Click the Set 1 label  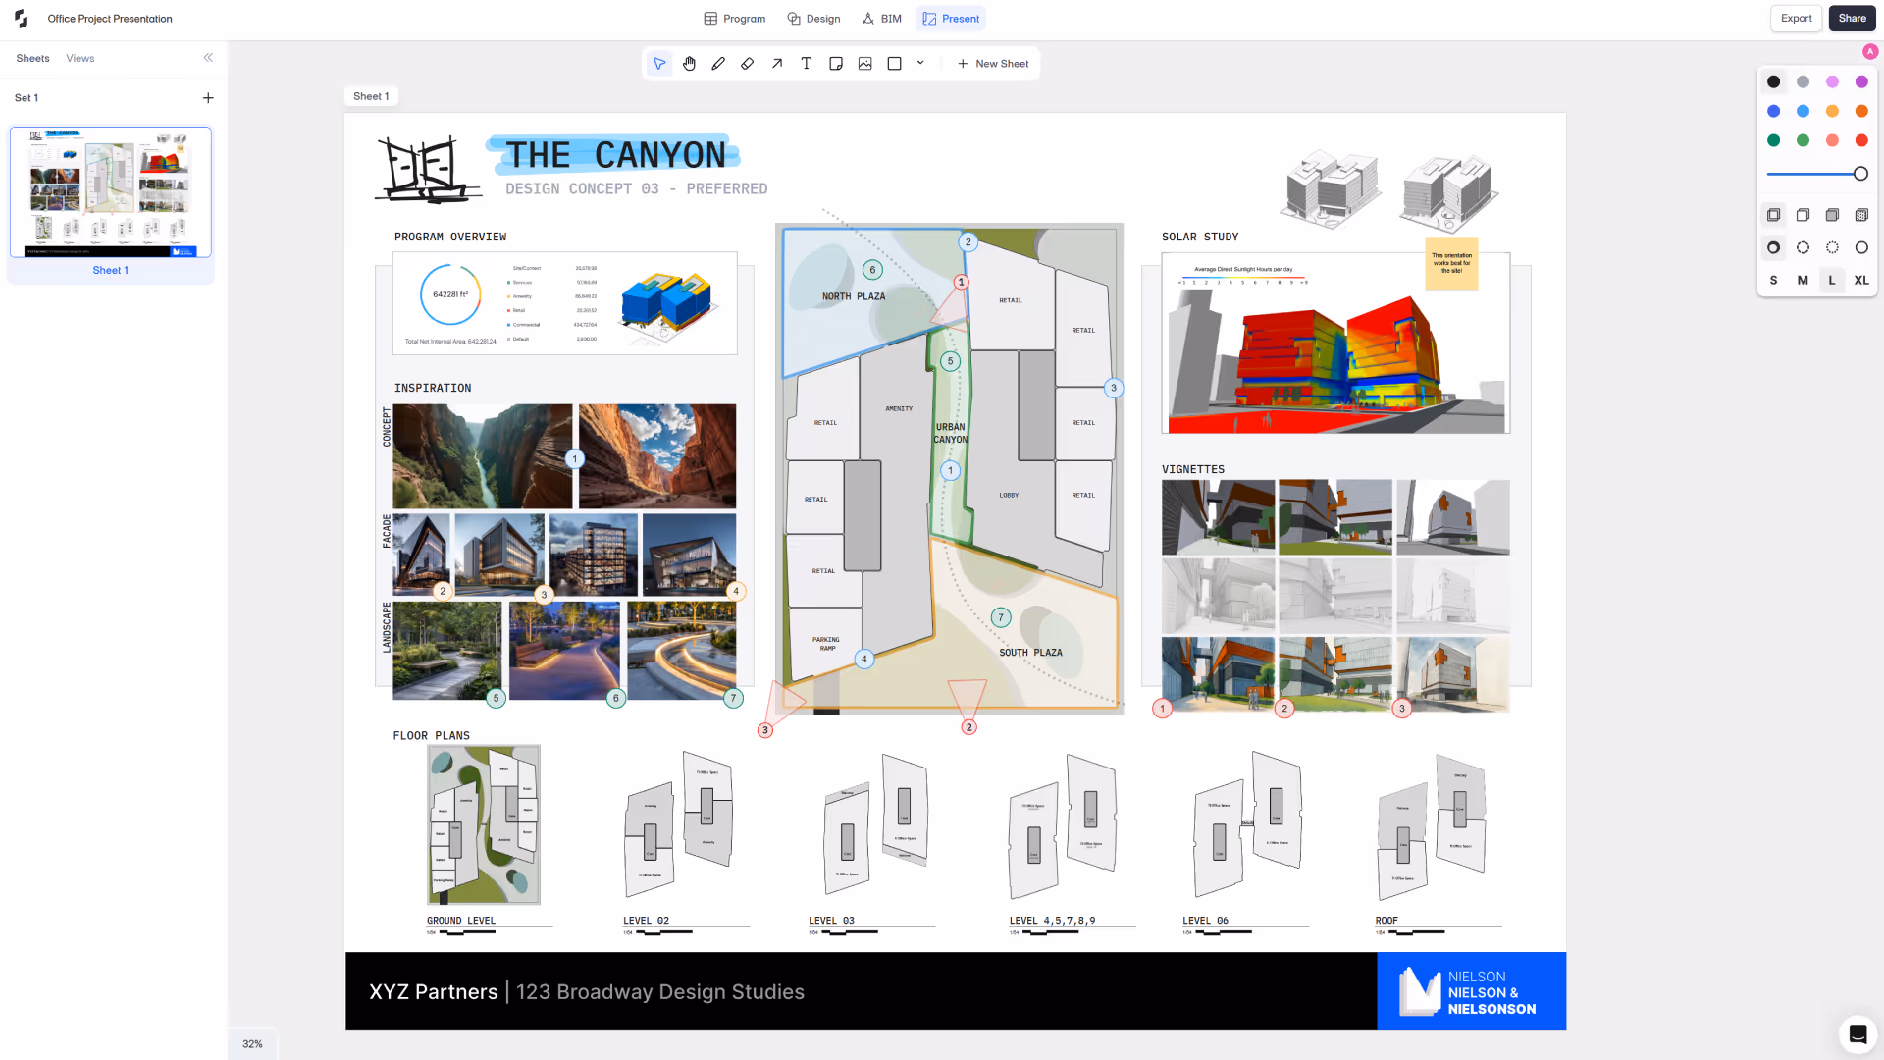click(26, 98)
